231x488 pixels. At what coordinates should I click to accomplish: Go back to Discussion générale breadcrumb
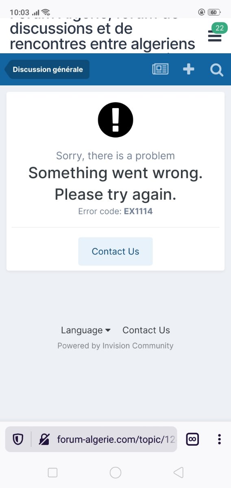click(47, 70)
